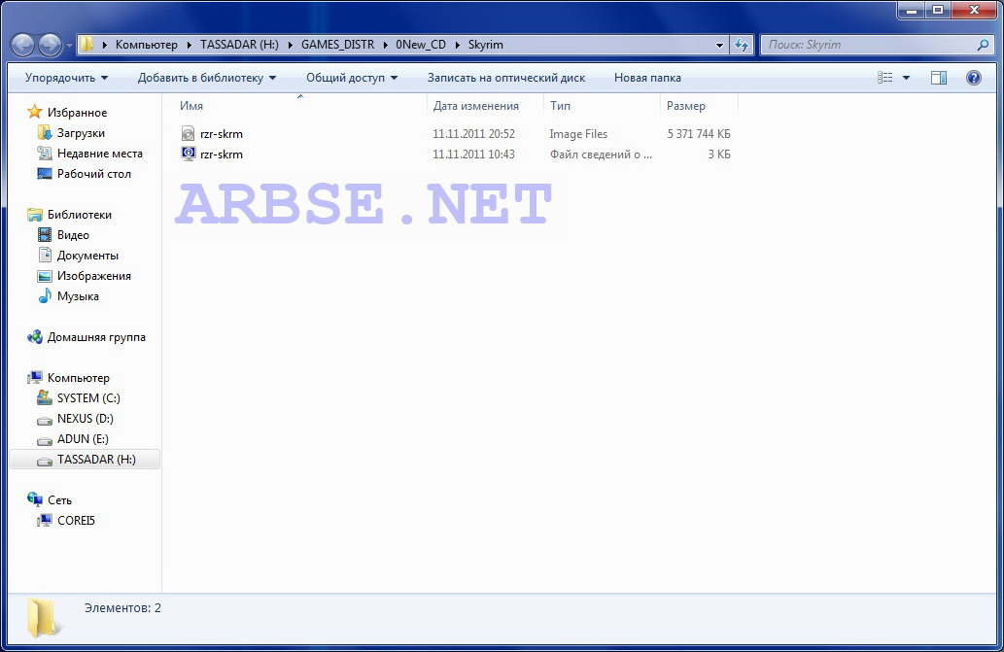
Task: Expand the arrow after GAMES_DISTR breadcrumb
Action: tap(386, 45)
